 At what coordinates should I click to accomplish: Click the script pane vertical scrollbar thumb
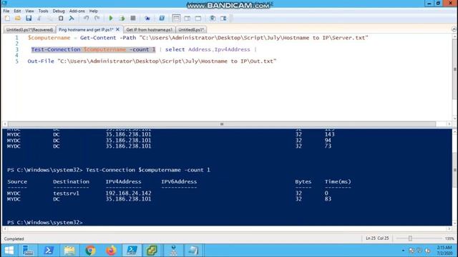pos(455,69)
